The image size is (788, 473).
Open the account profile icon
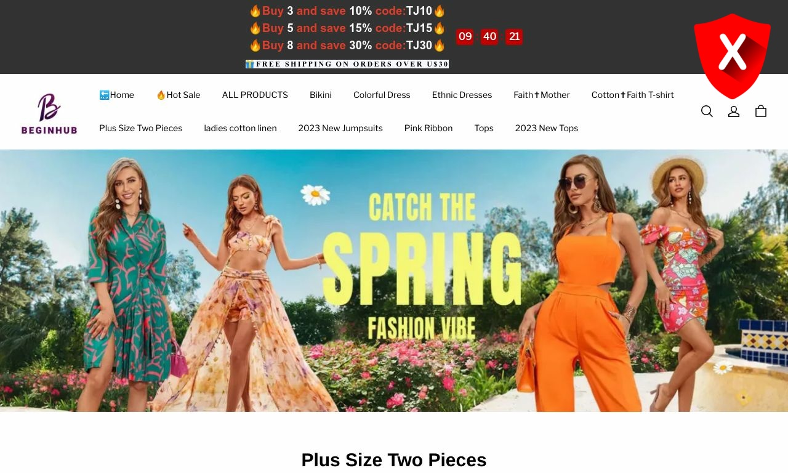tap(734, 111)
